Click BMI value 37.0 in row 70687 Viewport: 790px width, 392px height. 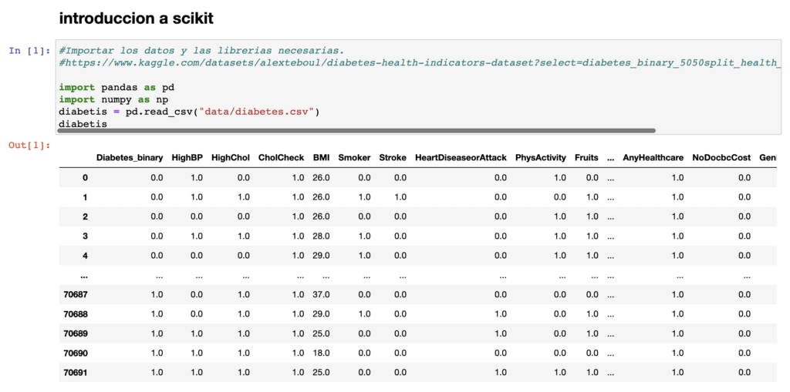(321, 294)
